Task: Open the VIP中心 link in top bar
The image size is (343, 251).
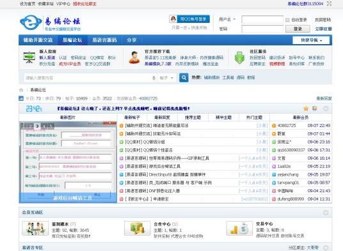Action: (x=63, y=4)
